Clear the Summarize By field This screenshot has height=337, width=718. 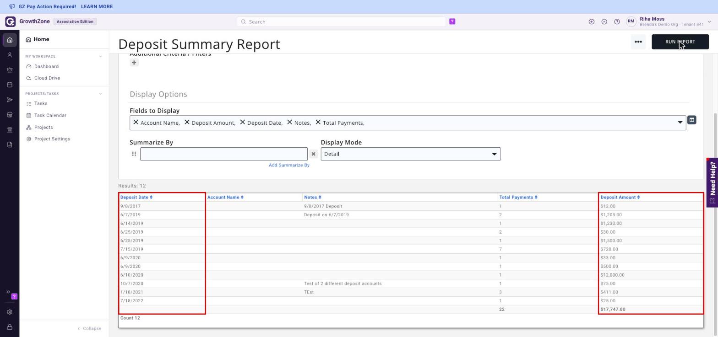click(313, 154)
